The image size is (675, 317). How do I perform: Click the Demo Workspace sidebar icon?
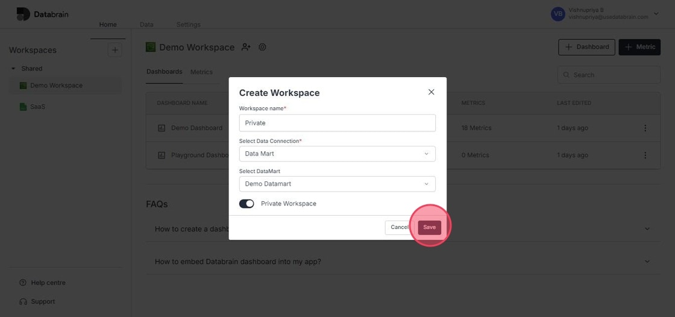tap(24, 86)
